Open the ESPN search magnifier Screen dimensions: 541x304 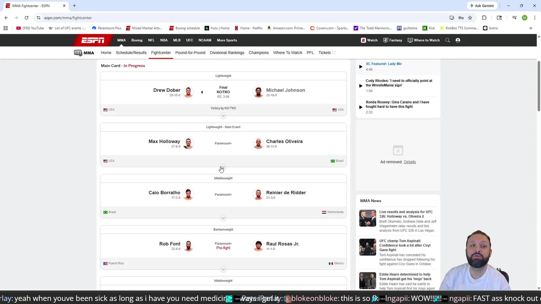point(448,40)
